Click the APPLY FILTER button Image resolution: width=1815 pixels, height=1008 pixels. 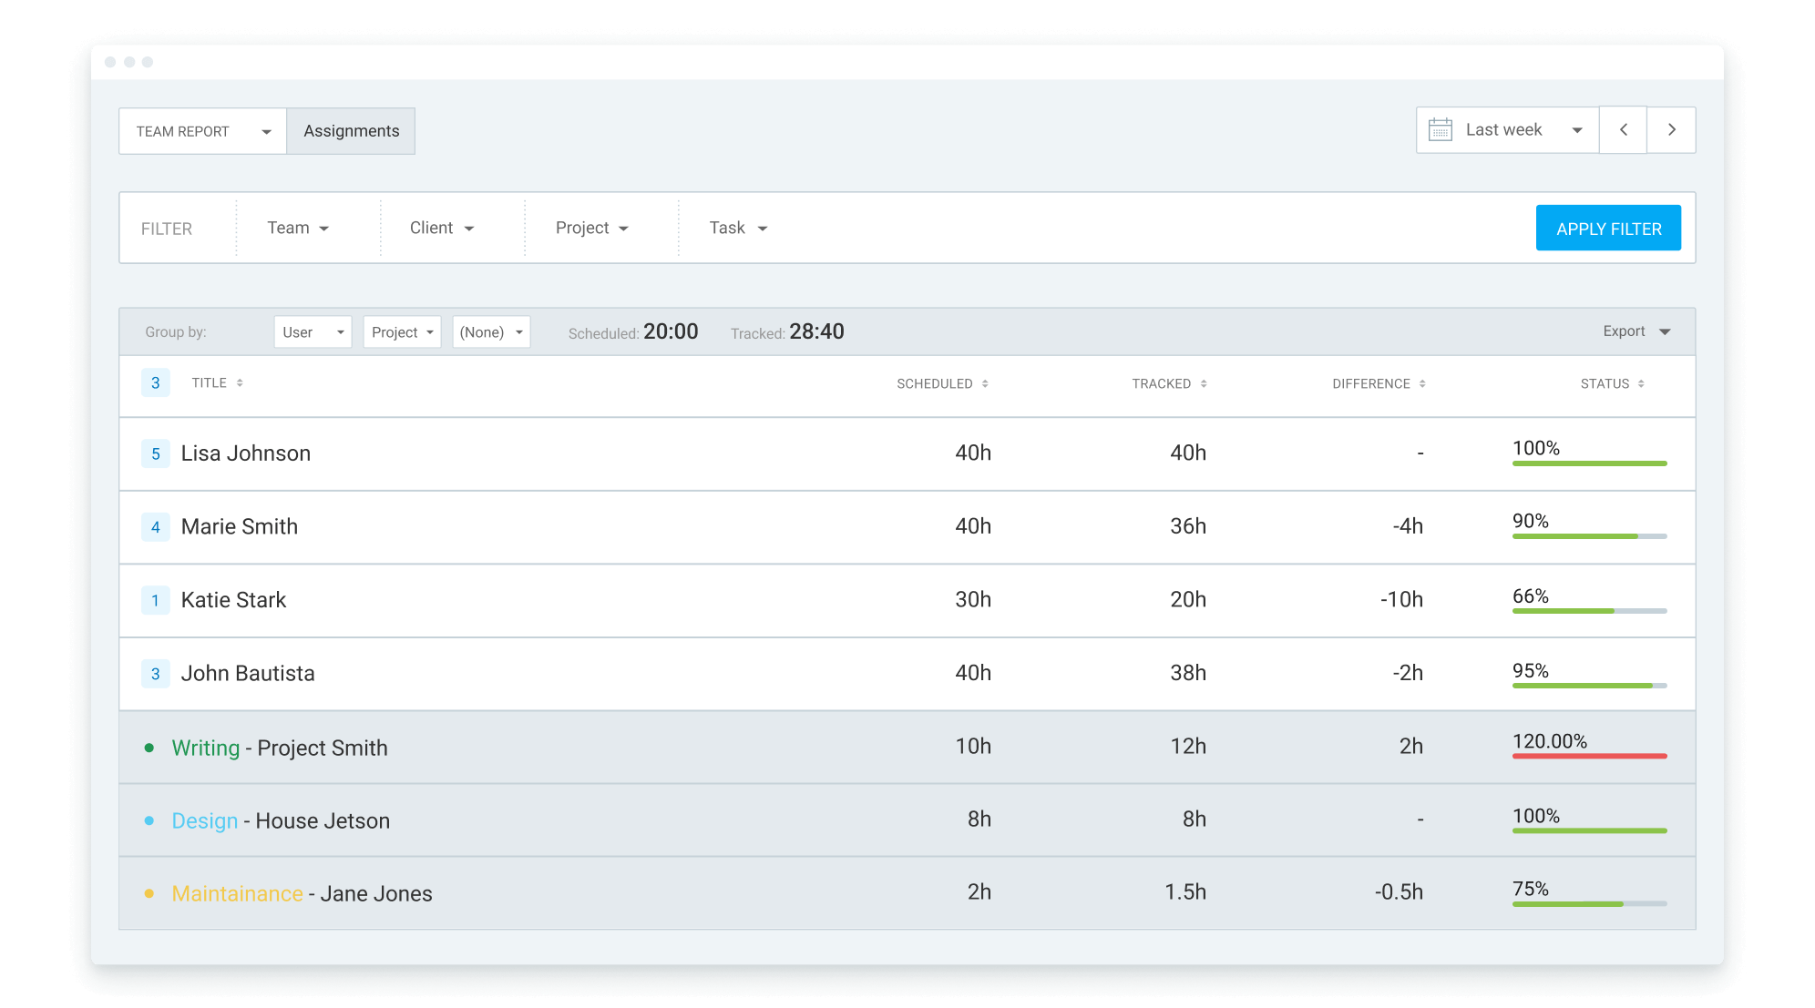point(1608,228)
